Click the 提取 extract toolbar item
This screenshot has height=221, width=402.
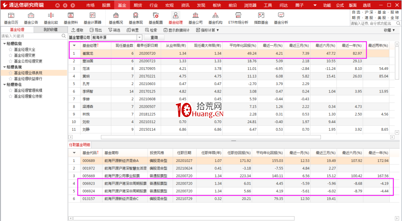(x=77, y=30)
